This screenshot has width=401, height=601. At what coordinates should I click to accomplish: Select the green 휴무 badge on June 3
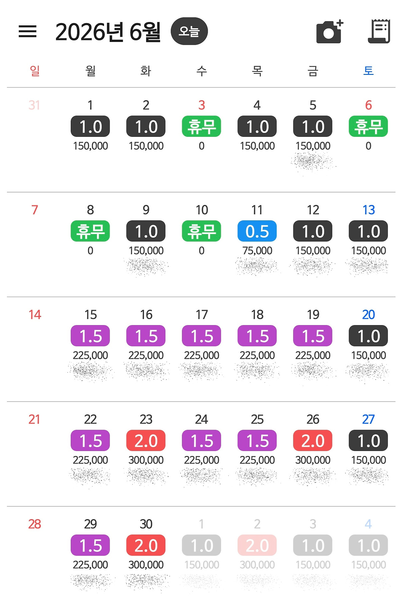(x=201, y=126)
